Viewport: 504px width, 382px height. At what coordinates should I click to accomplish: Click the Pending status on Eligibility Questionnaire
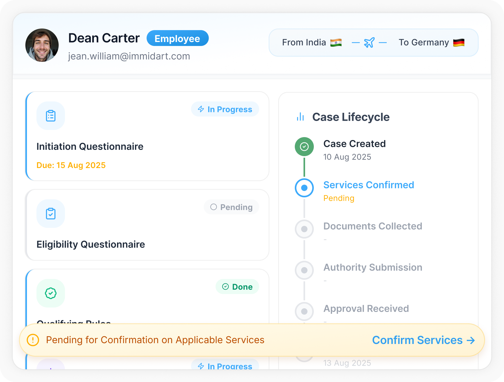[x=231, y=207]
